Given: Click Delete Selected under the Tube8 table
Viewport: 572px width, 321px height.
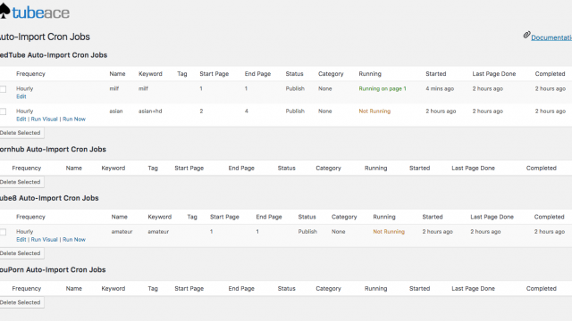Looking at the screenshot, I should point(21,253).
